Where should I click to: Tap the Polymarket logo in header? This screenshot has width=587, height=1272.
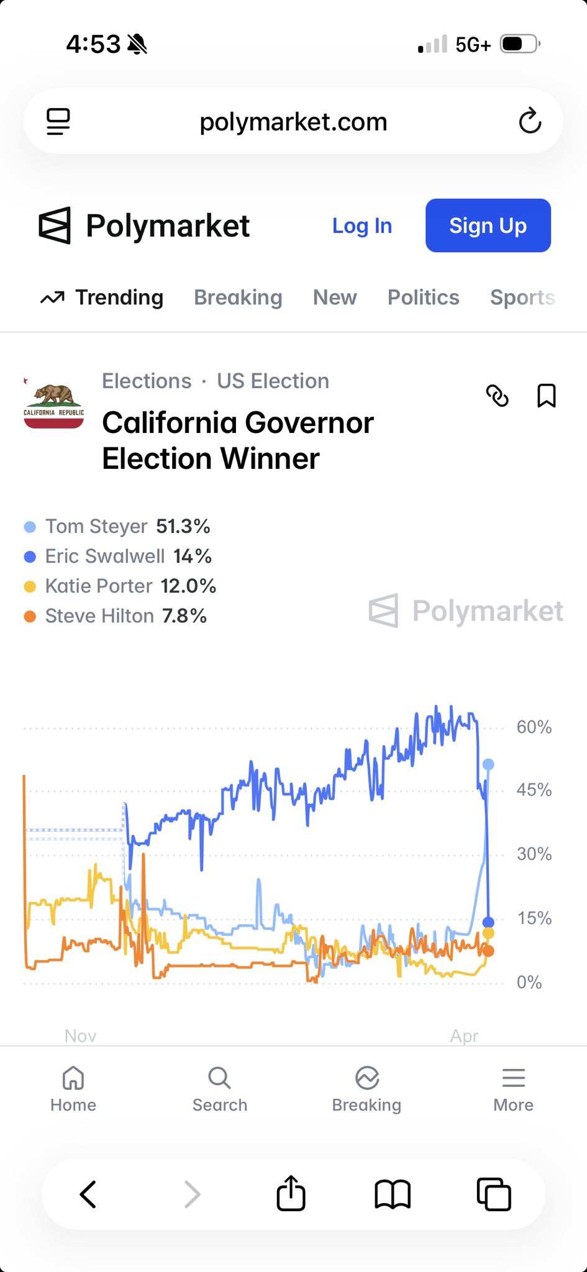click(144, 225)
